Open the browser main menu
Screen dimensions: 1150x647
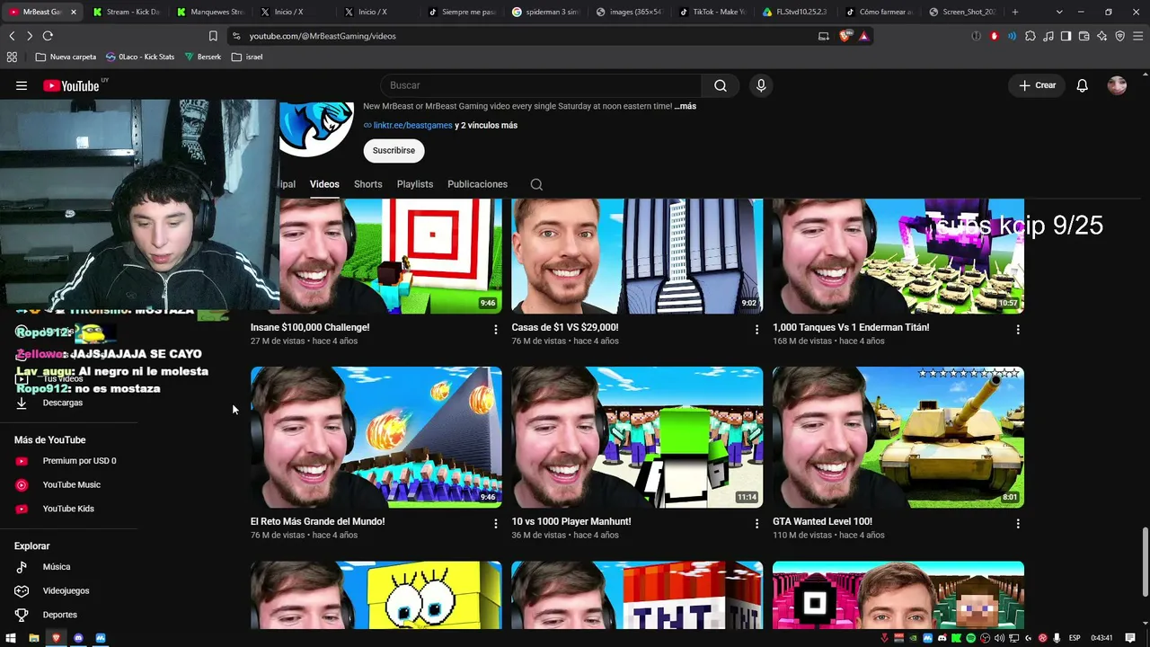[x=1138, y=36]
